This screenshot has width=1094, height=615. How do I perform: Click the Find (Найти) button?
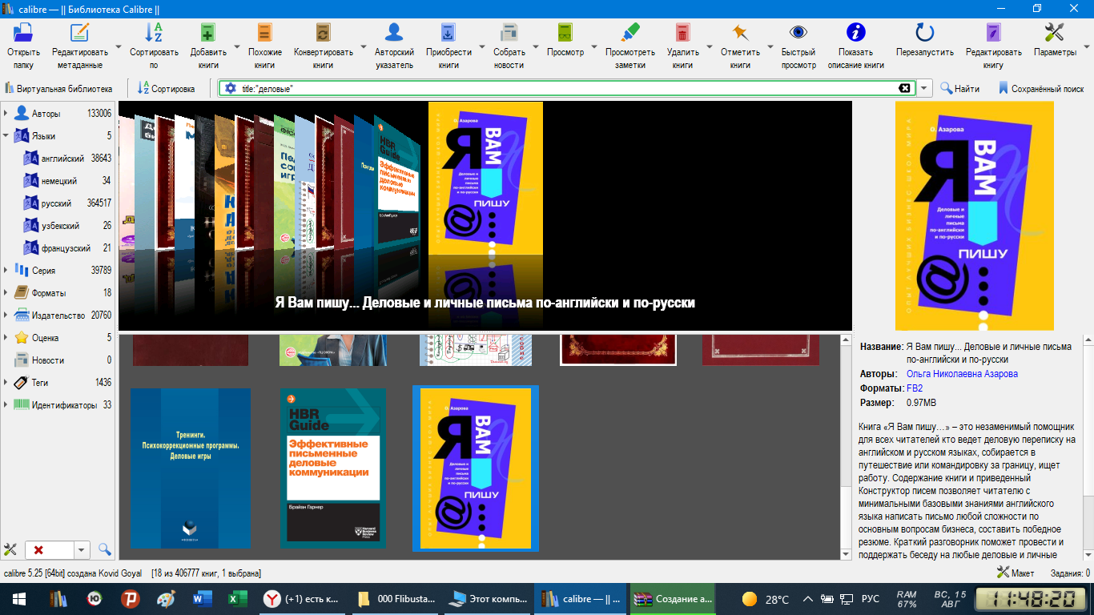[959, 89]
